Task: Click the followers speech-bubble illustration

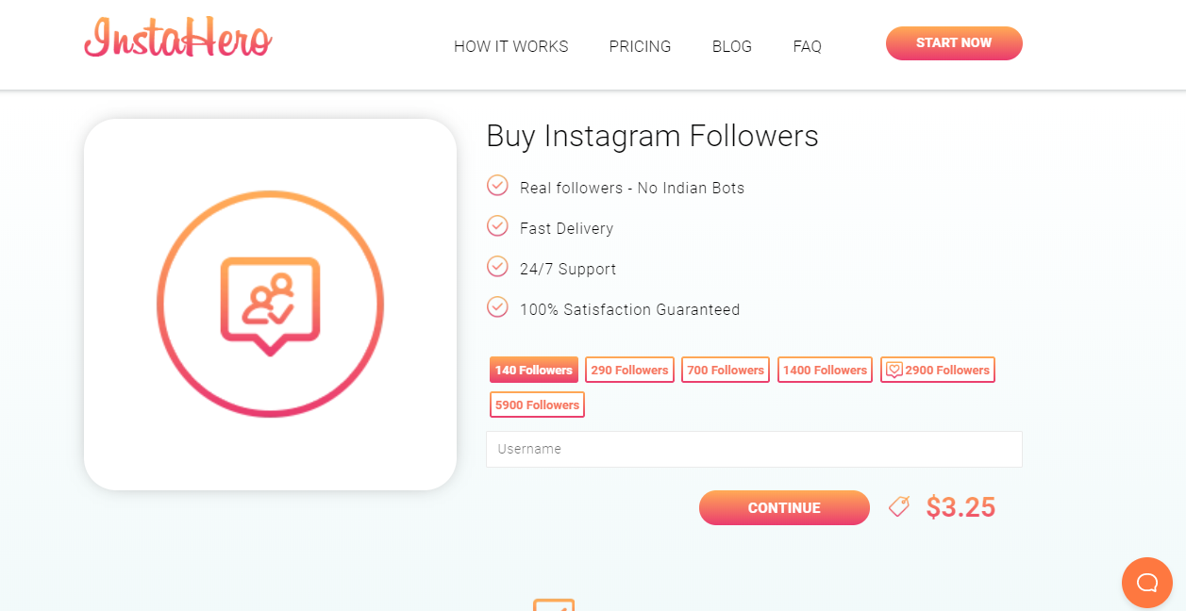Action: click(270, 303)
